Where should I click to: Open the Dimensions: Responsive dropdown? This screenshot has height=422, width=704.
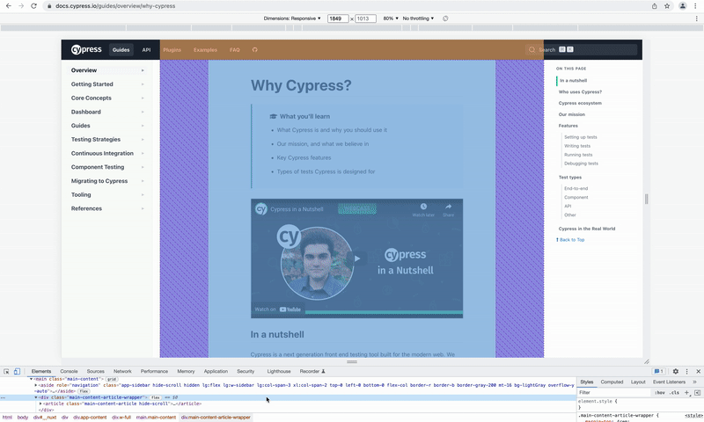click(x=292, y=18)
